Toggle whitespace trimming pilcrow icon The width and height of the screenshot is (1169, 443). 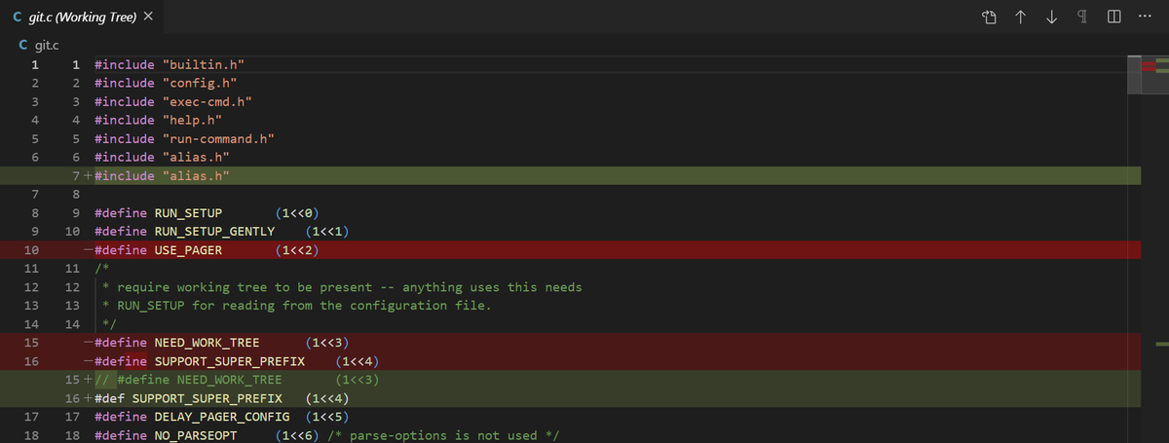point(1082,17)
